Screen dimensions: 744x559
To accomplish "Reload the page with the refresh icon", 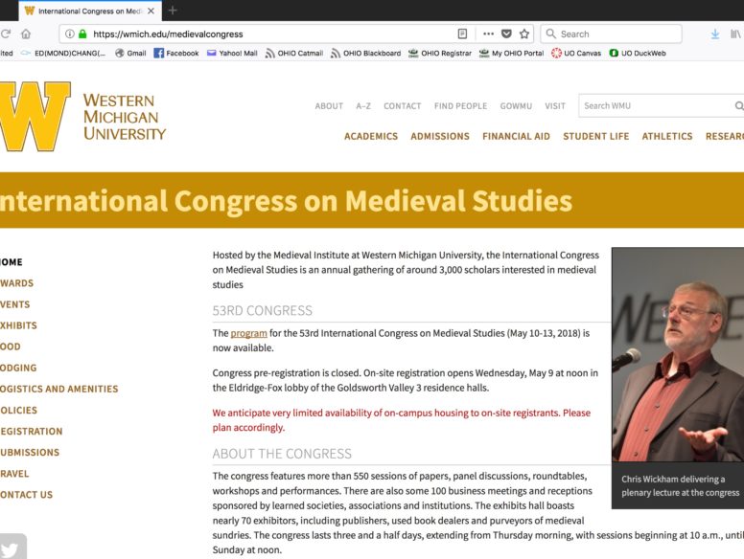I will tap(5, 34).
